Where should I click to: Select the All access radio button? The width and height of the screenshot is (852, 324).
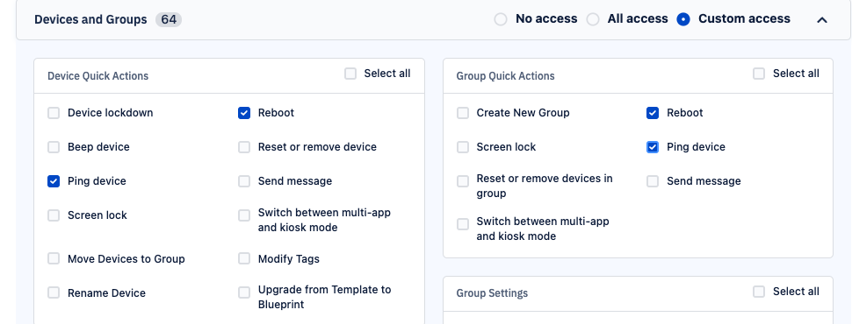pos(593,19)
